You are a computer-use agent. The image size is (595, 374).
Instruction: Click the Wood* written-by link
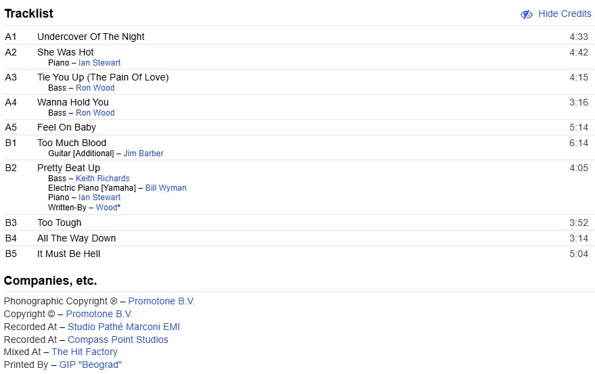[108, 208]
